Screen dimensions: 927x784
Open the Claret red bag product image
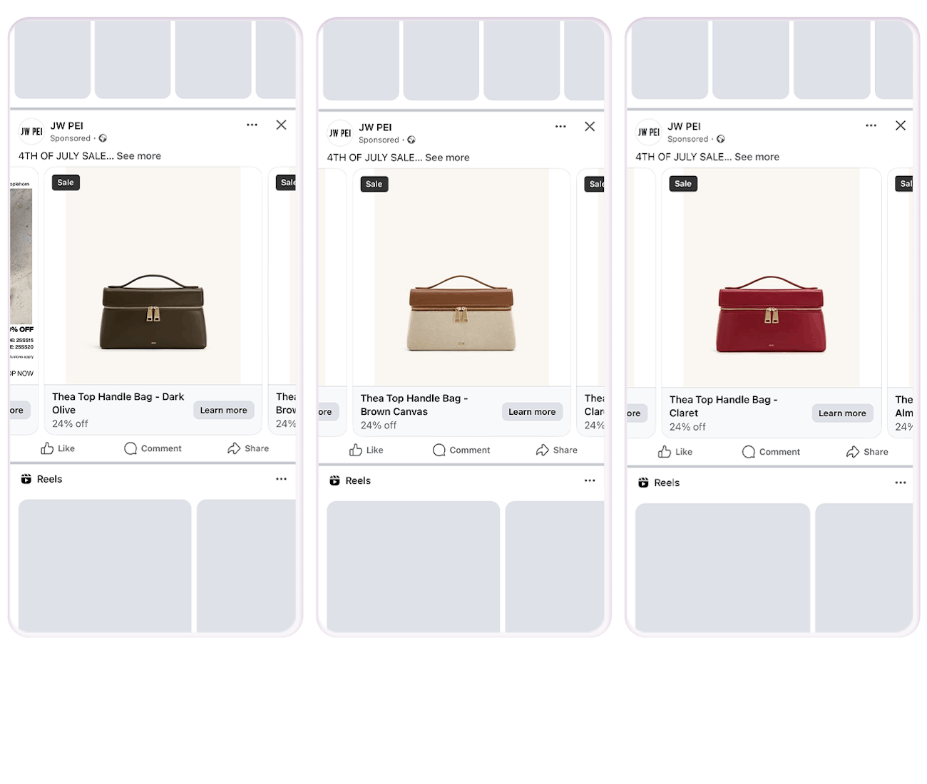click(x=772, y=279)
